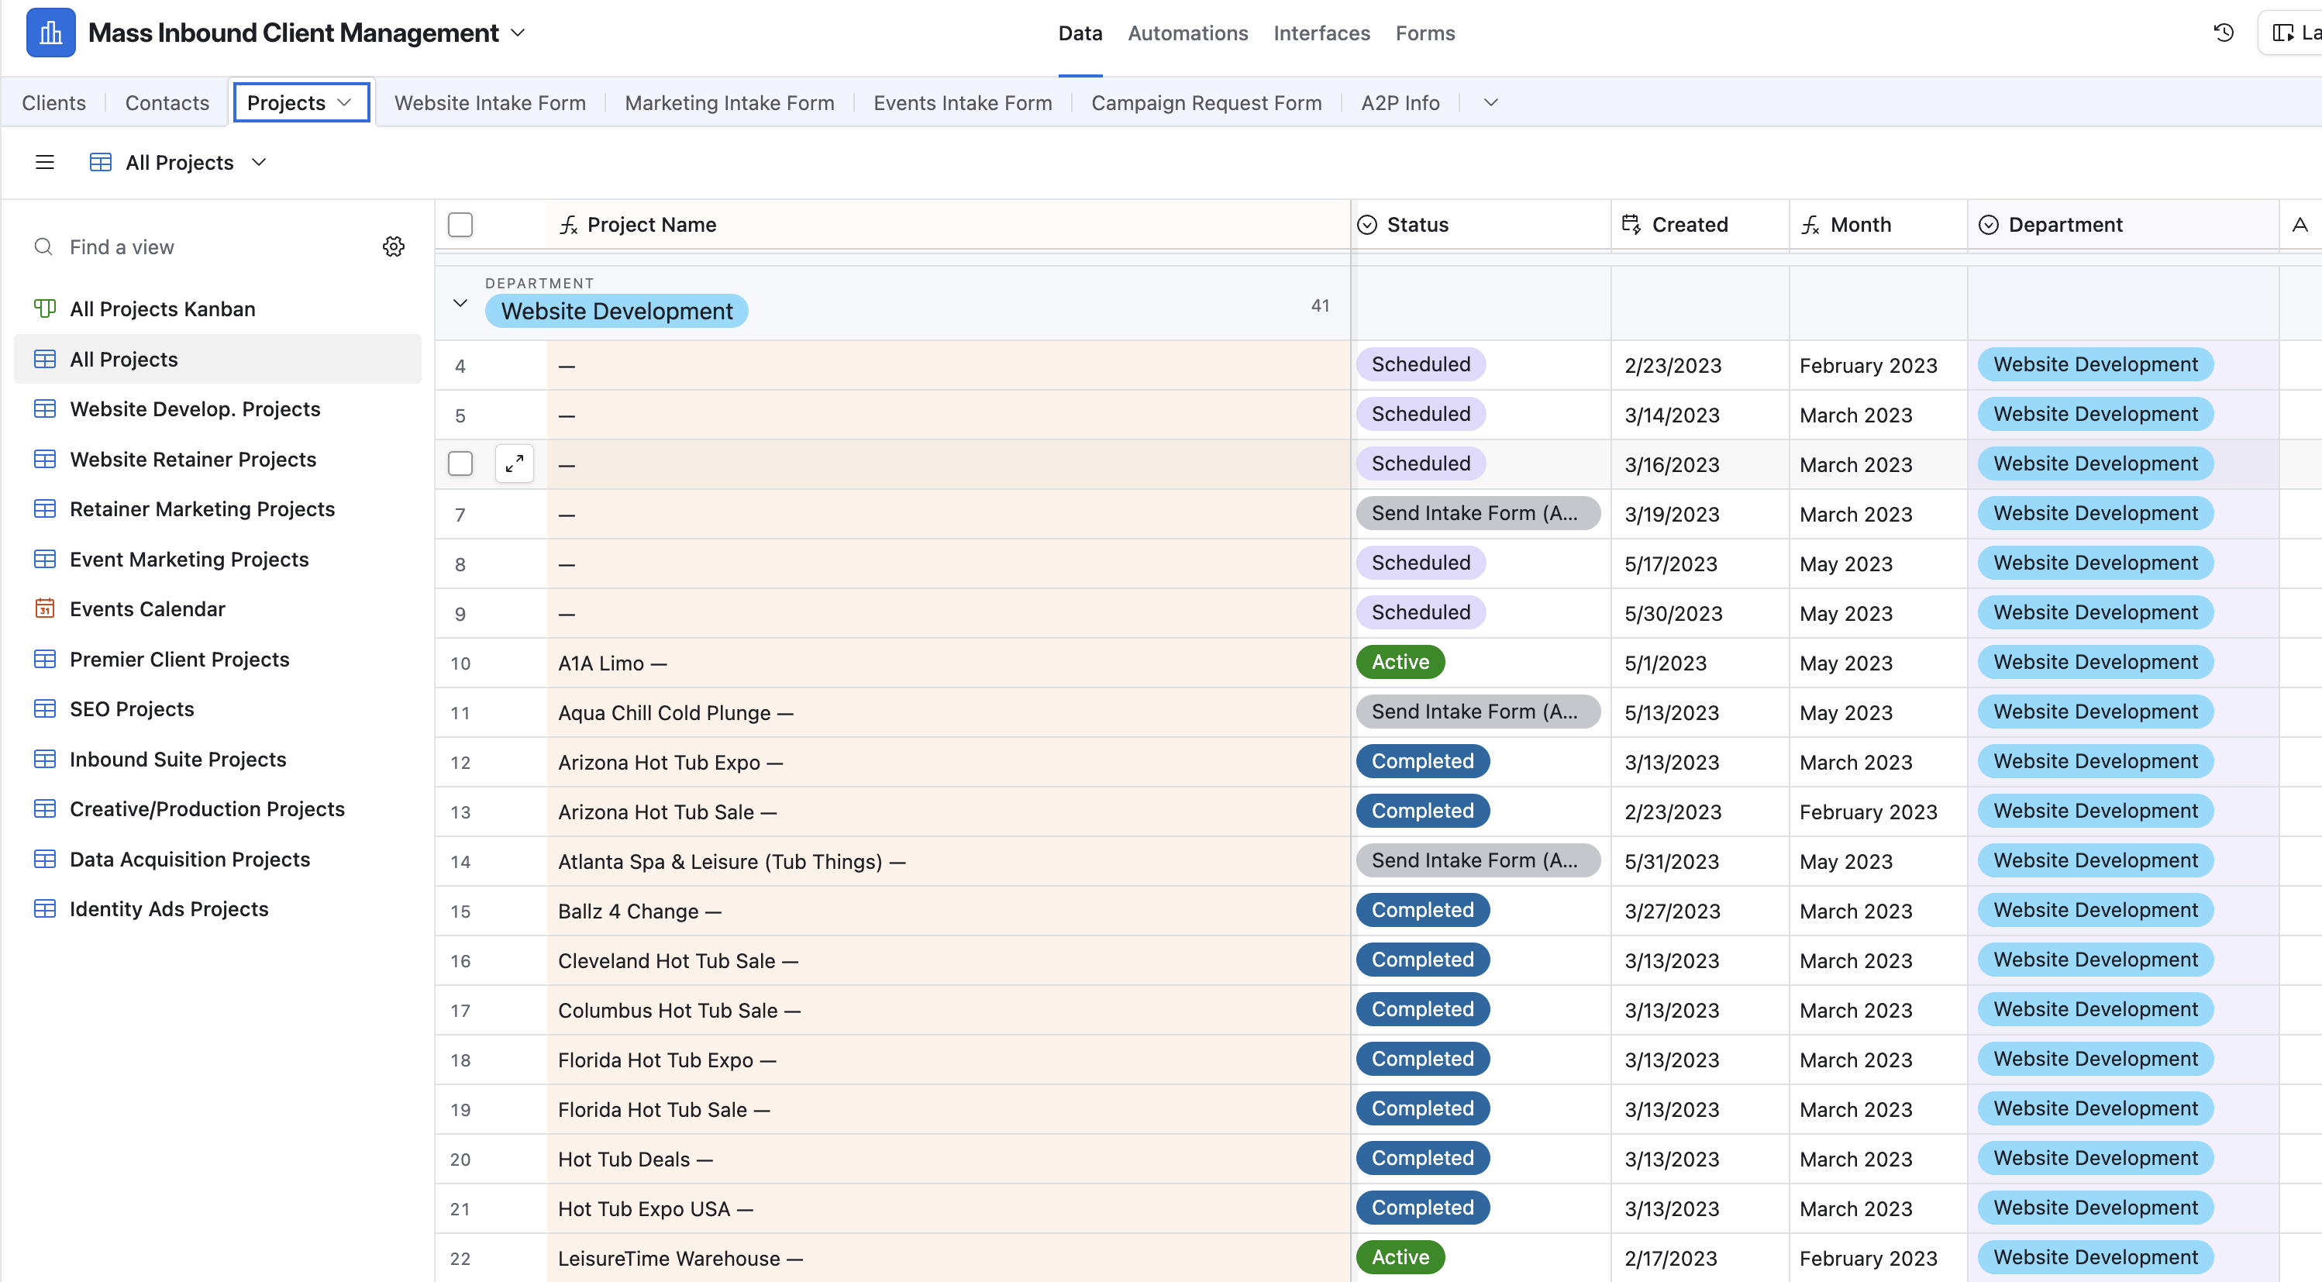This screenshot has width=2322, height=1282.
Task: Tick the select-all checkbox in header
Action: click(x=460, y=226)
